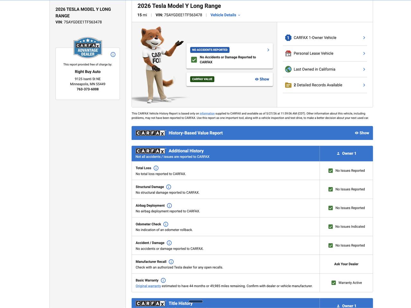Click the Title History CARFAX logo
This screenshot has width=411, height=308.
click(150, 304)
